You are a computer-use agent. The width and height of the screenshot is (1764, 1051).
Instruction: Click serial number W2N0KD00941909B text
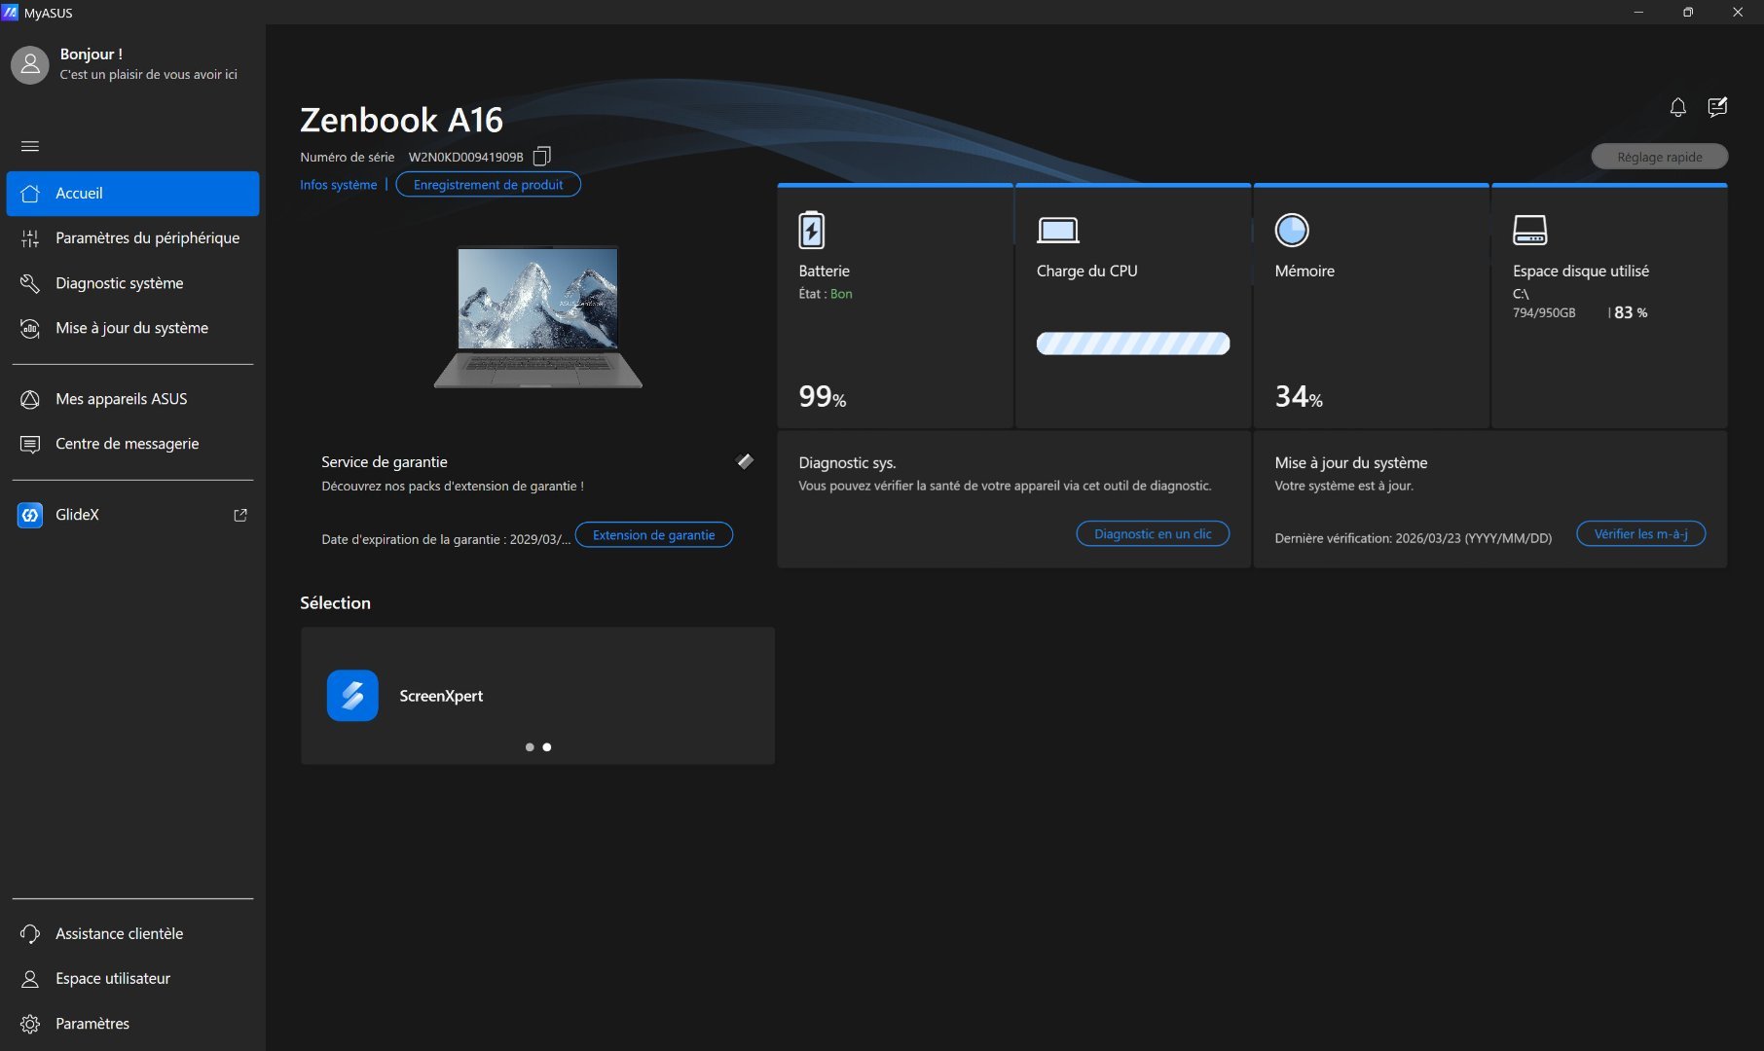[x=465, y=157]
